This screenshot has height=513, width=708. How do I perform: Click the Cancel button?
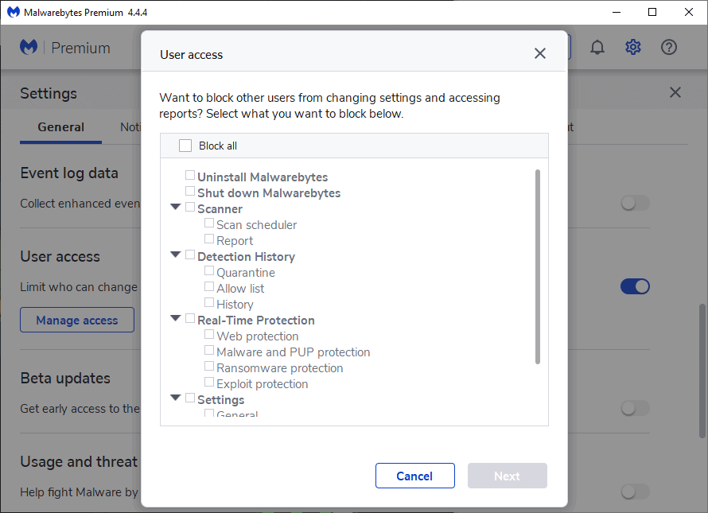click(x=414, y=476)
